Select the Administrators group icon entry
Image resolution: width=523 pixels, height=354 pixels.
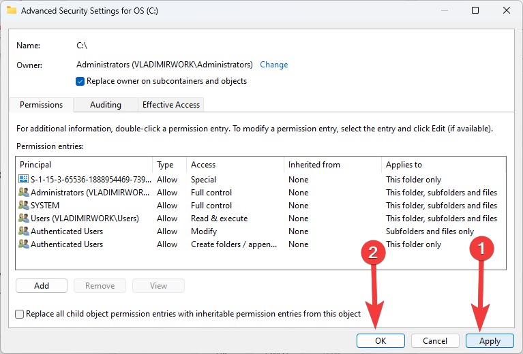[x=24, y=193]
